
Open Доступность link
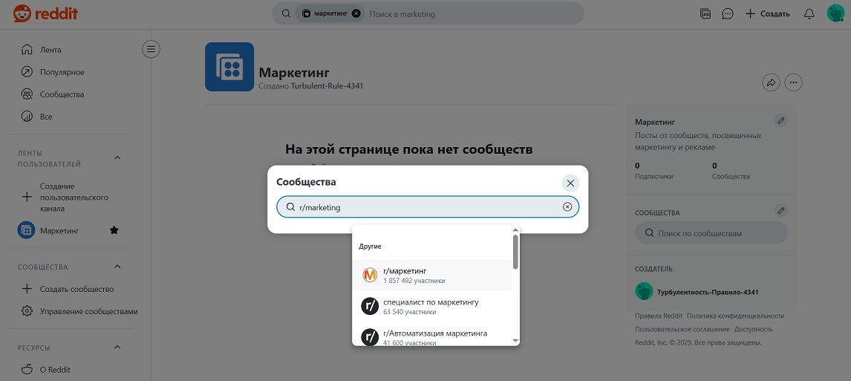pyautogui.click(x=753, y=330)
